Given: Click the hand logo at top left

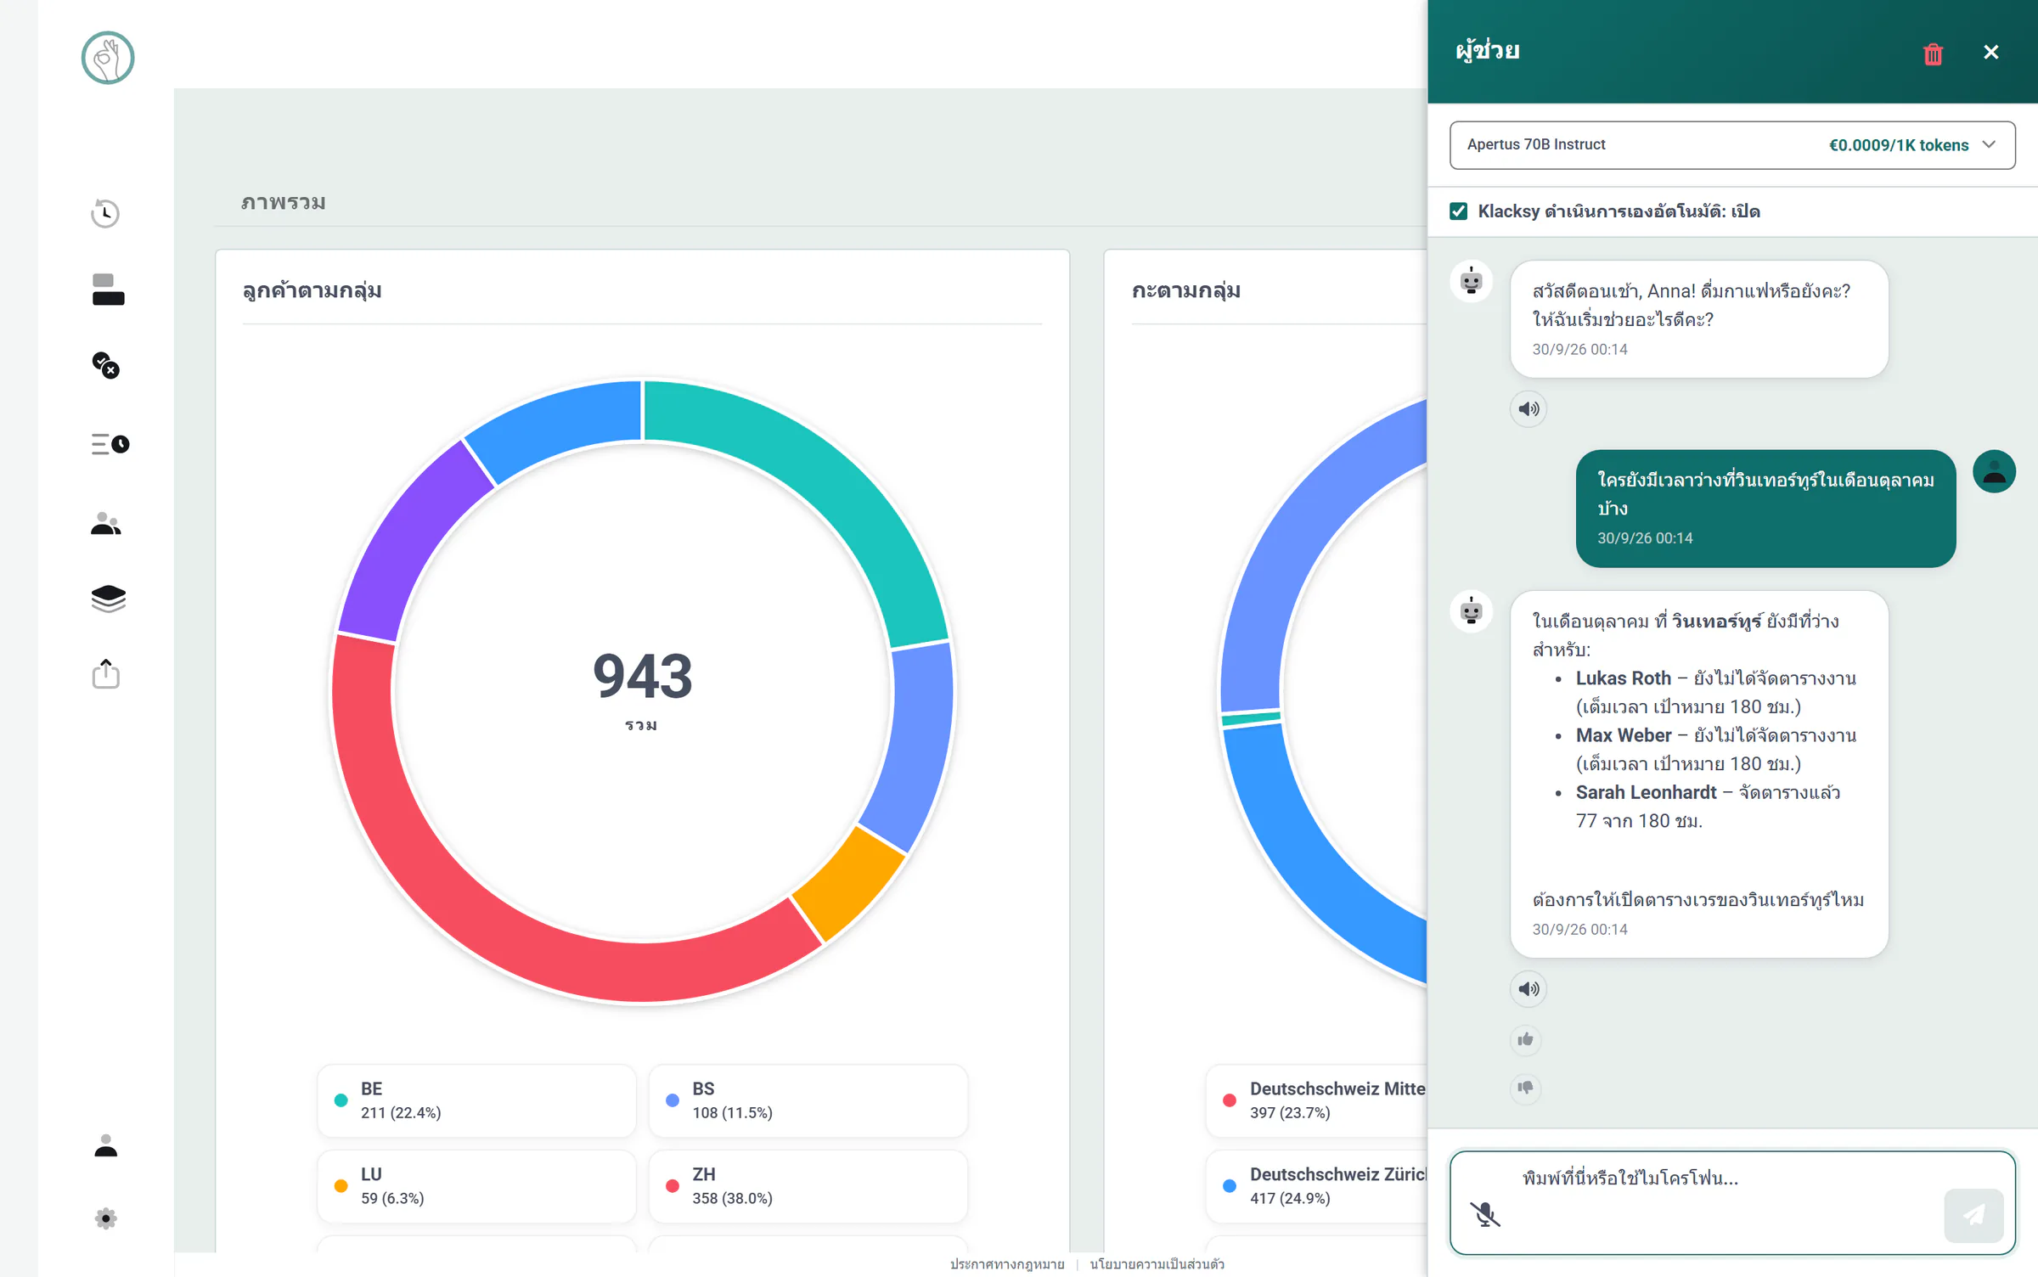Looking at the screenshot, I should [x=108, y=58].
